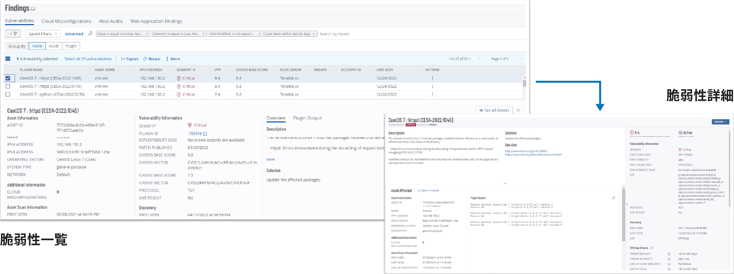Screen dimensions: 734x274
Task: Remove the Last Seen filter chip
Action: (x=314, y=34)
